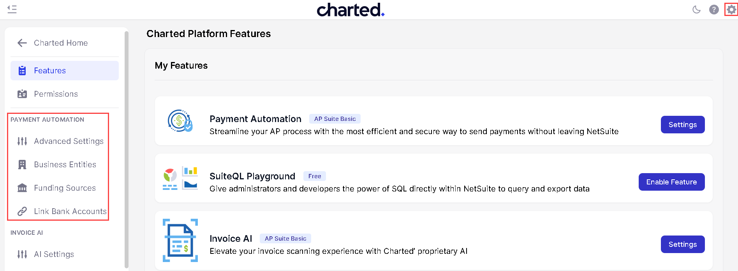Viewport: 738px width, 271px height.
Task: Click the Payment Automation Settings button
Action: (x=682, y=125)
